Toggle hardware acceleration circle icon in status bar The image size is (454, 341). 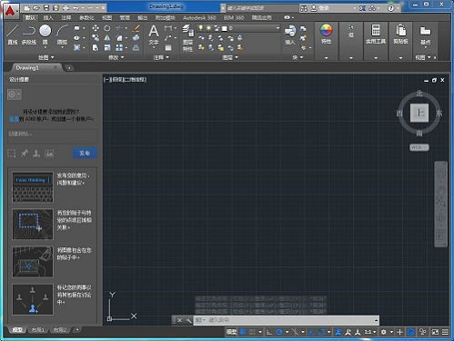[410, 332]
